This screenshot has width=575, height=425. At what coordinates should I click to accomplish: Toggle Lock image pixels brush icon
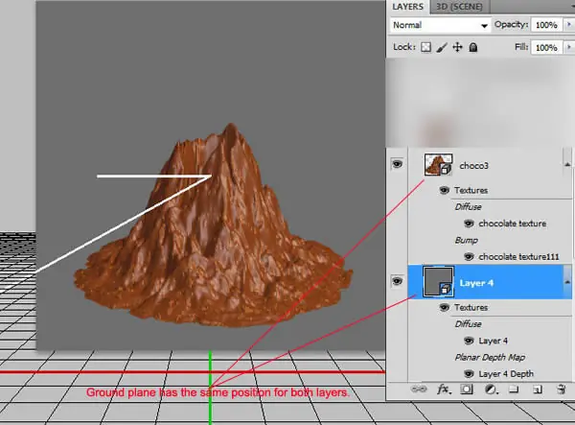click(x=442, y=47)
